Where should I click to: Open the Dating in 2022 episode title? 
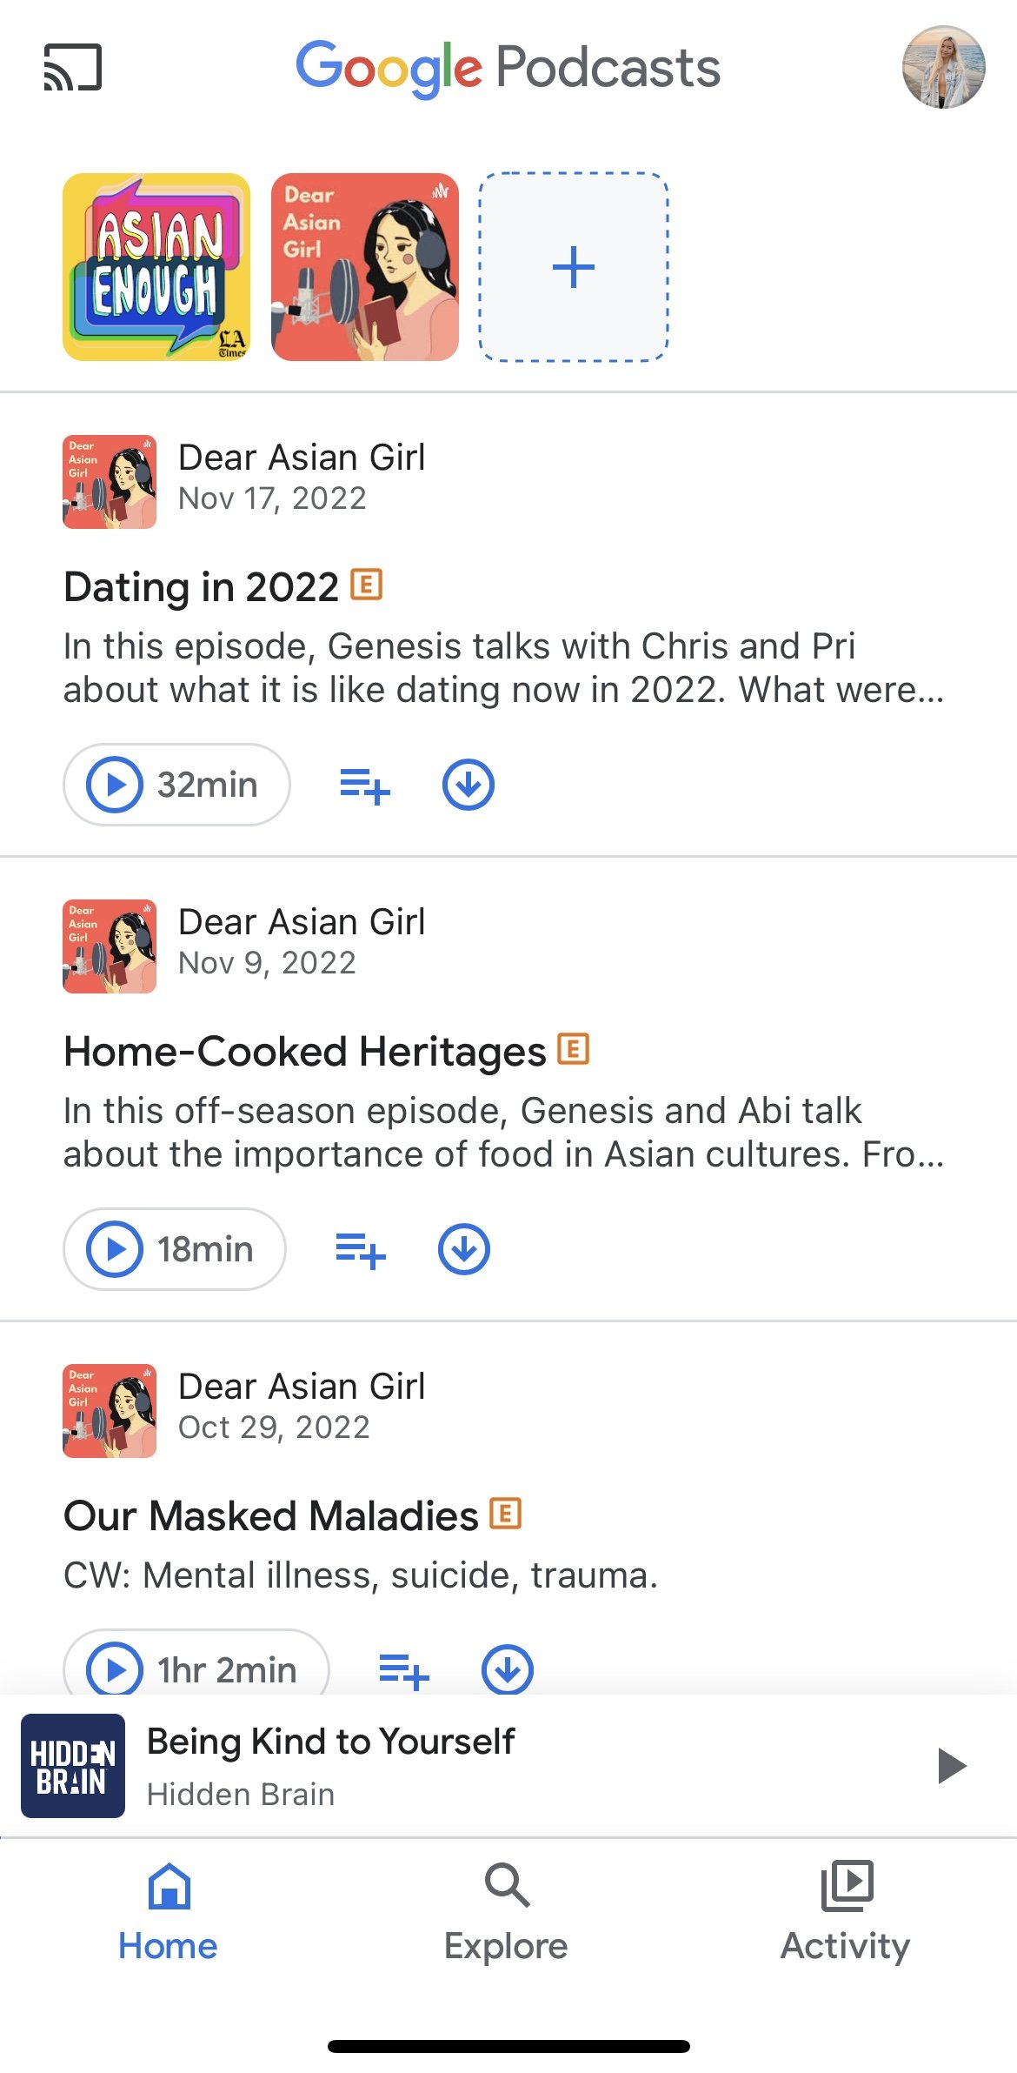201,587
